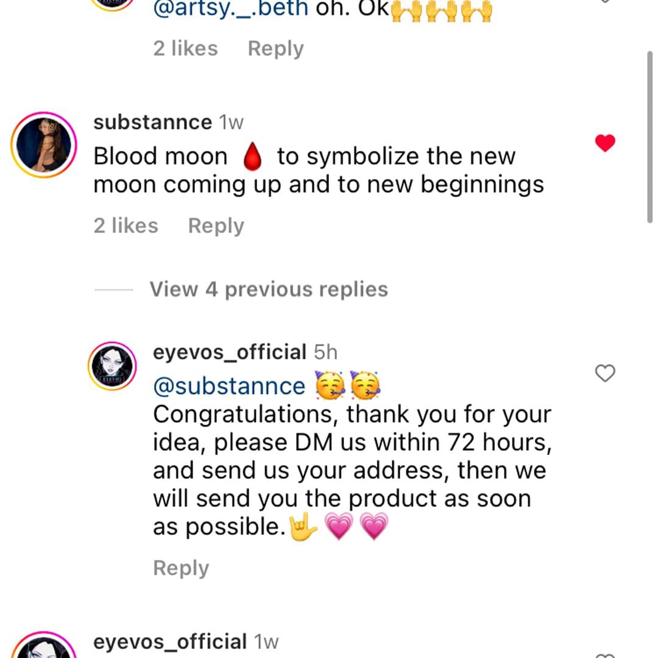
Task: Unlike substannce's Blood moon comment
Action: point(605,143)
